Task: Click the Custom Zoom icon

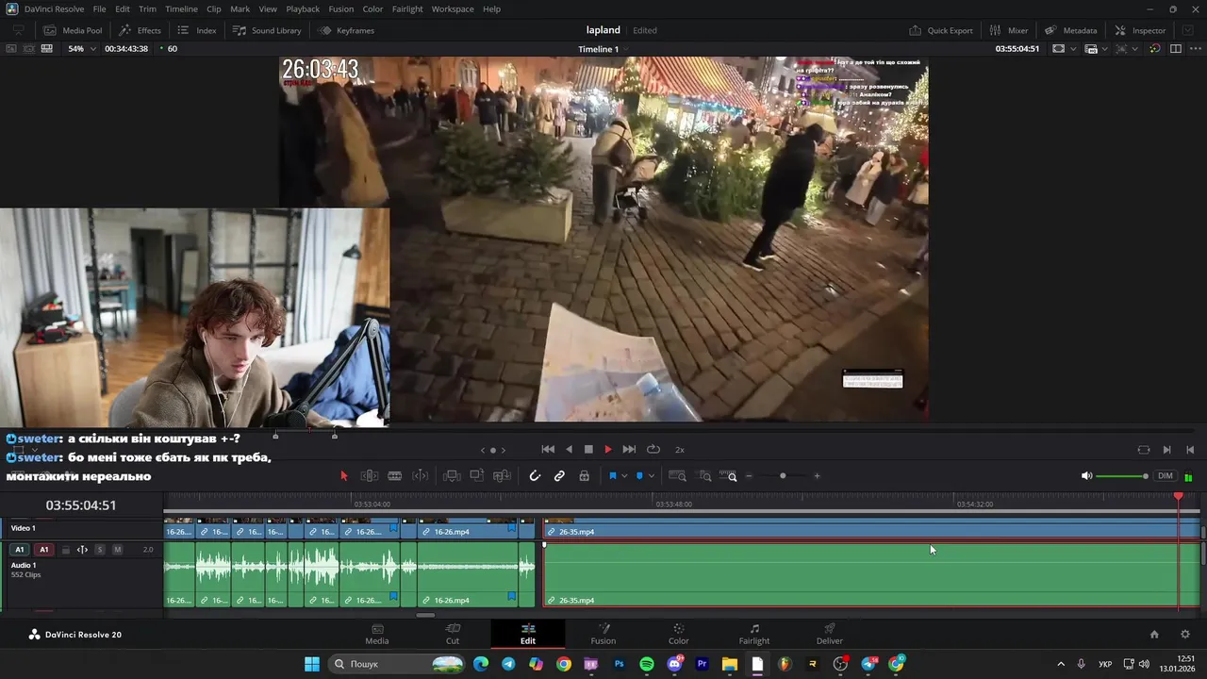Action: click(x=728, y=476)
